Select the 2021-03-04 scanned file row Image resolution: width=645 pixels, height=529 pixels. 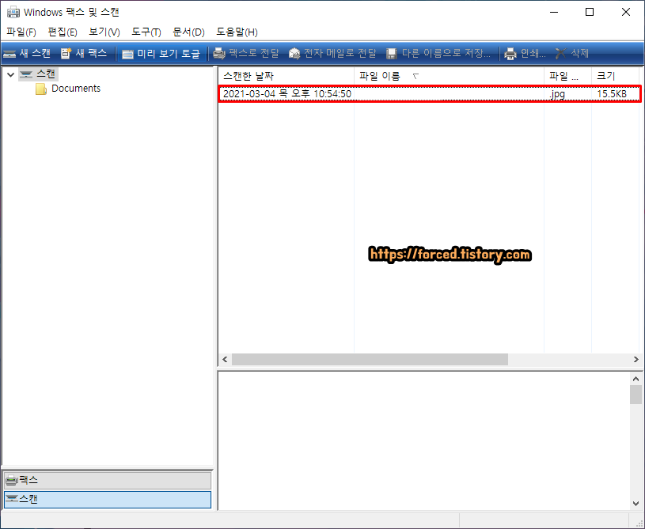coord(430,94)
